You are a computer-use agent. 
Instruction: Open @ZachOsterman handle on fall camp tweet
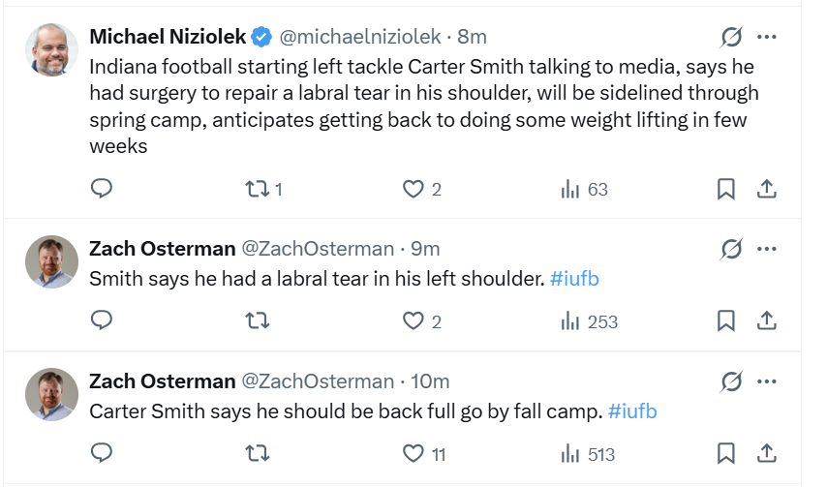pos(317,381)
